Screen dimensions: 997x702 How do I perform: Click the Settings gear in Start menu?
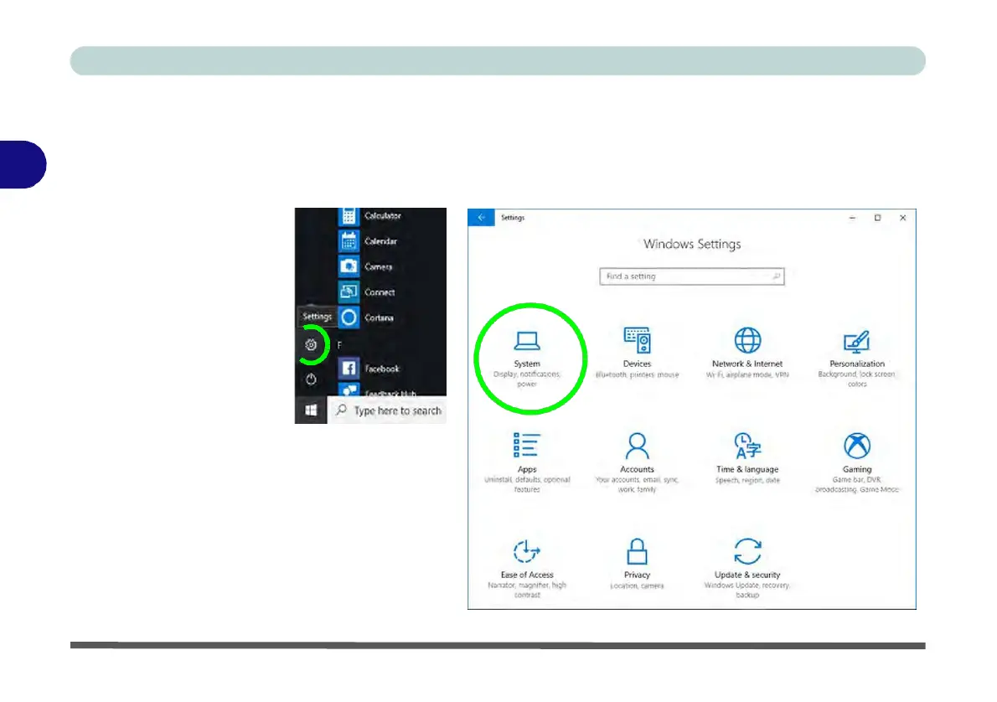click(x=311, y=344)
